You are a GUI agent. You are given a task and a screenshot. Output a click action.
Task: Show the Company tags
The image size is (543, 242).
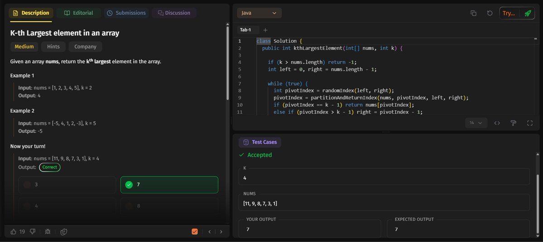click(85, 47)
